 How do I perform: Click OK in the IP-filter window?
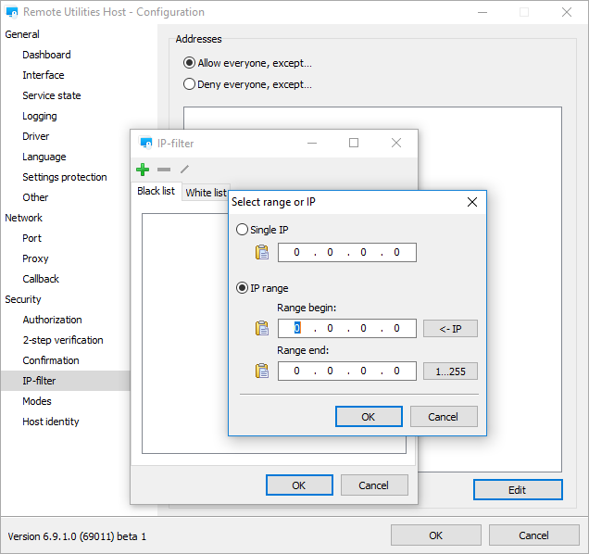point(299,485)
